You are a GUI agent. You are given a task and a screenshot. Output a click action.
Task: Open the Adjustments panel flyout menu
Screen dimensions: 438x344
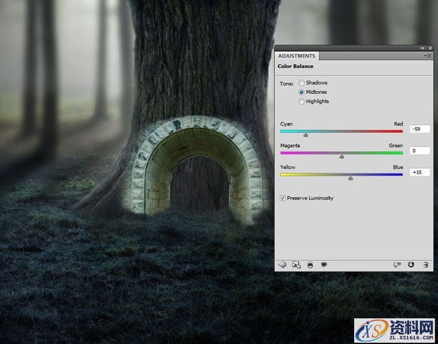pyautogui.click(x=428, y=56)
